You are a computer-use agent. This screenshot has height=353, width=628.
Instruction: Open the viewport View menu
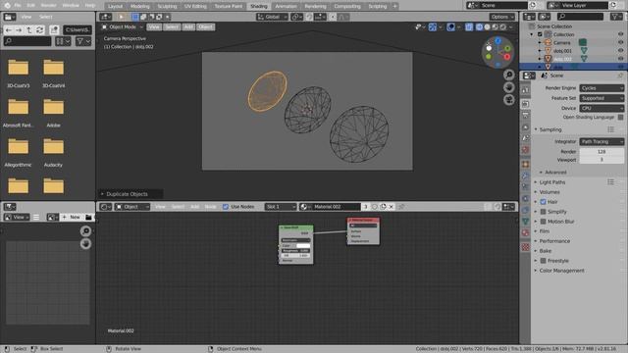(x=154, y=26)
